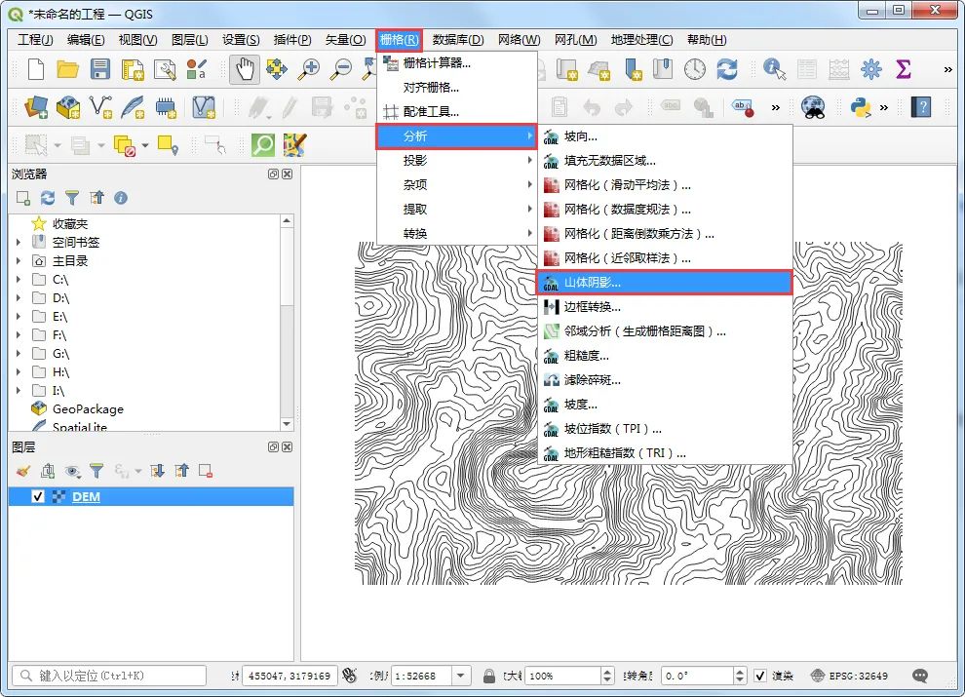Click the Help question mark icon
965x697 pixels.
[921, 107]
